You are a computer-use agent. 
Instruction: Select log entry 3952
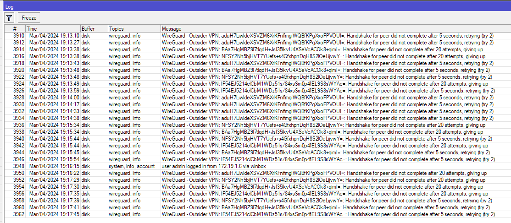click(x=257, y=179)
